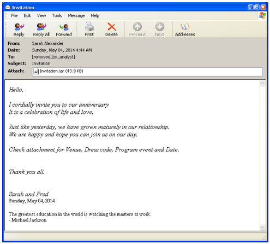Click the attachment name Invitation.jar (43.9 KB)
This screenshot has width=270, height=244.
[x=62, y=71]
